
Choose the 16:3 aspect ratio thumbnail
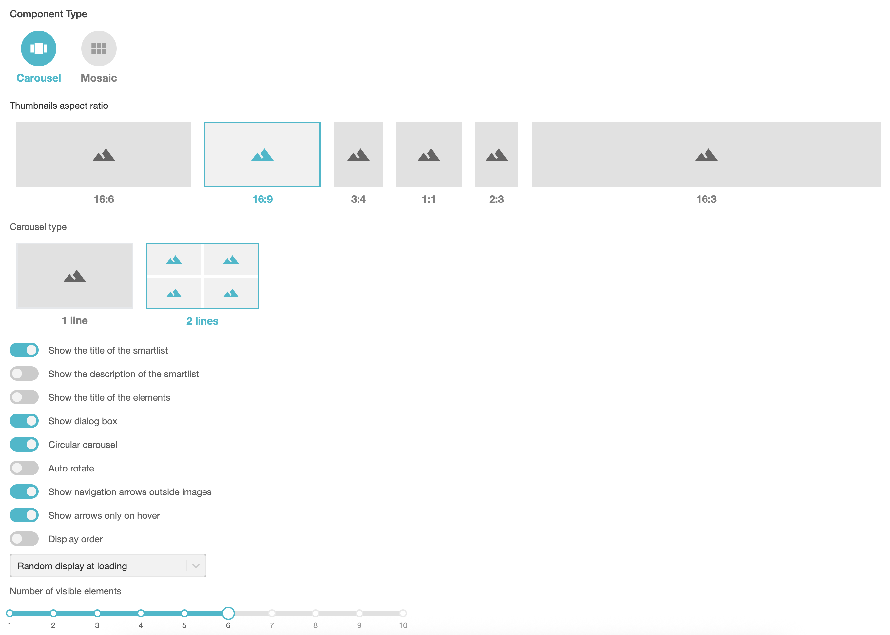click(706, 154)
